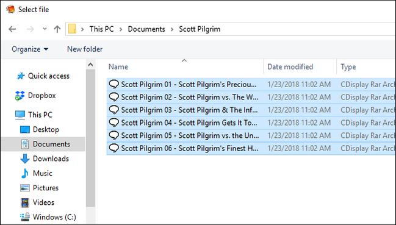Sort files by Name column header

[x=118, y=67]
